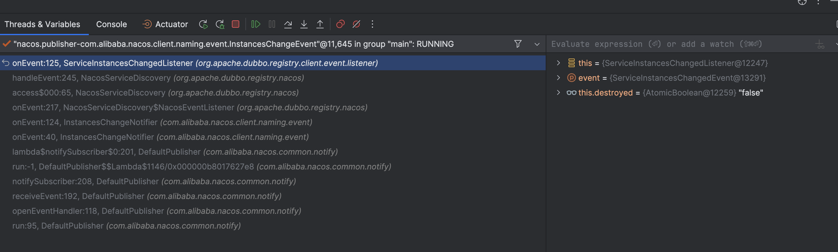838x252 pixels.
Task: Click the Step Over icon
Action: tap(288, 24)
